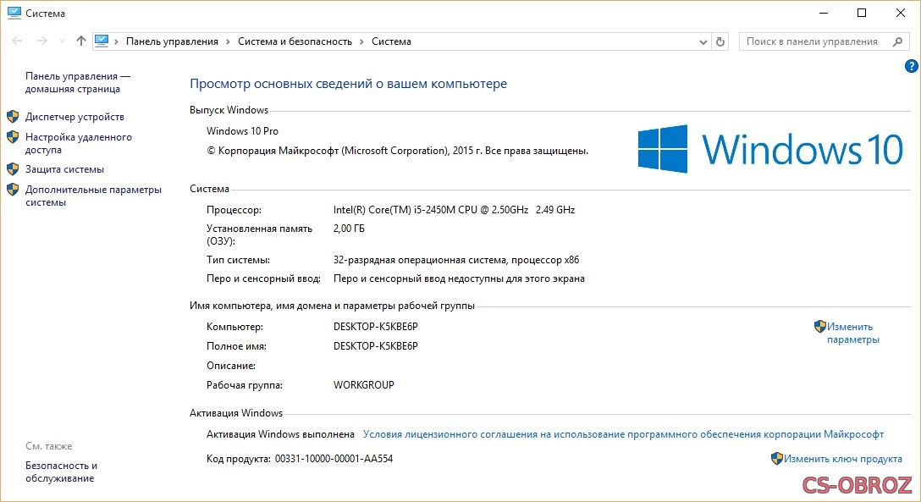Go to Панель управления breadcrumb
Viewport: 921px width, 502px height.
[172, 41]
